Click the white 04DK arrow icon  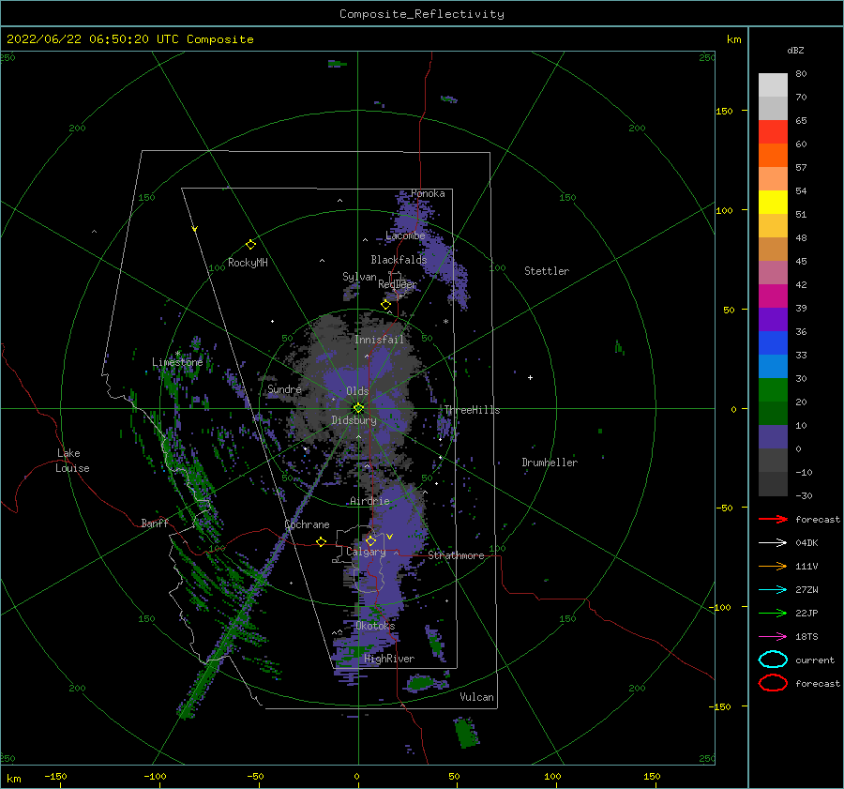773,543
